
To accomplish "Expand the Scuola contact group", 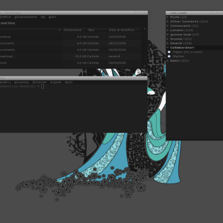I will [x=168, y=39].
